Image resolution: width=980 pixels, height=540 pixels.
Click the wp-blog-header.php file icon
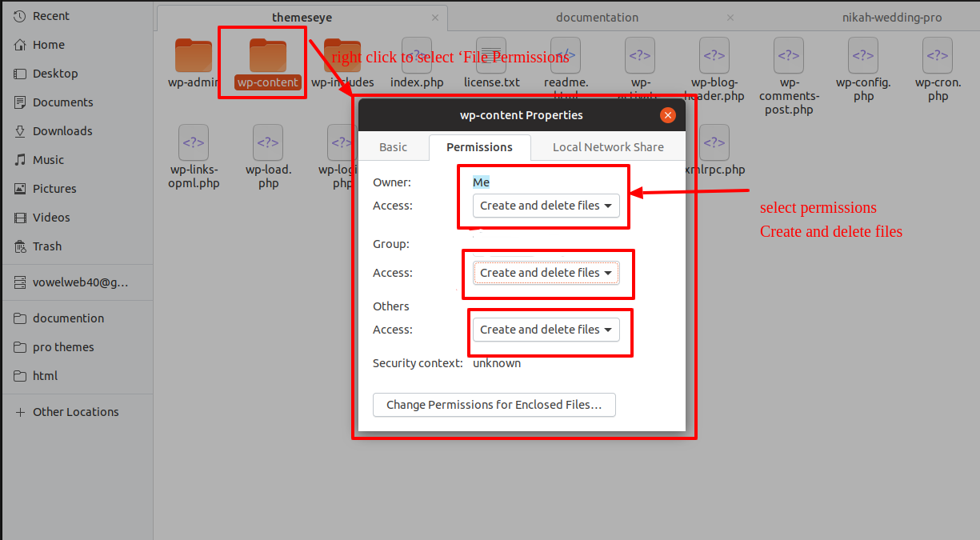(714, 56)
